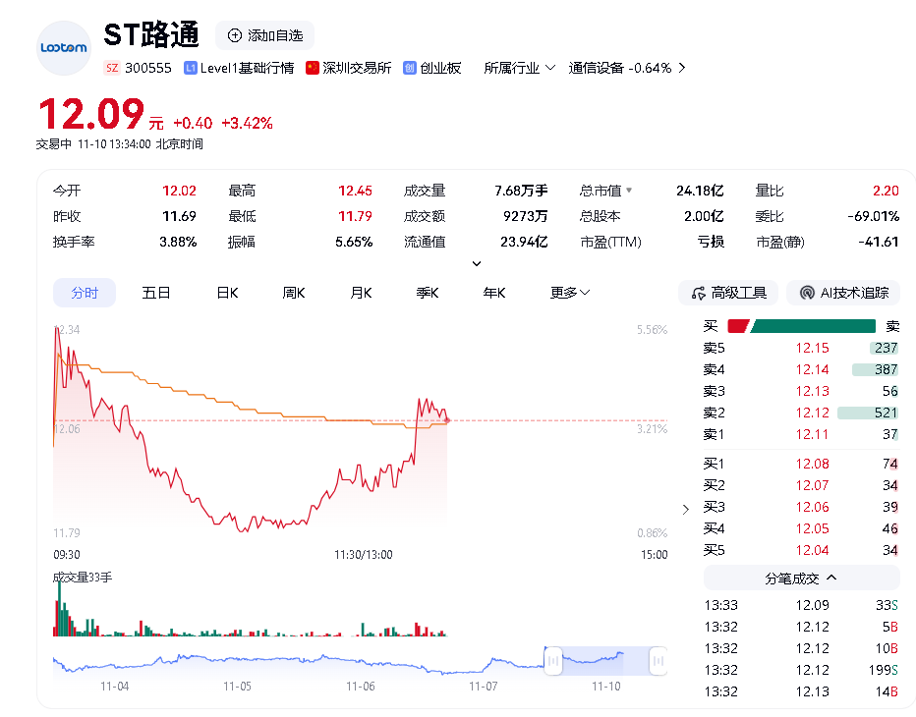The width and height of the screenshot is (916, 717).
Task: Click the 创业板 board icon
Action: (410, 68)
